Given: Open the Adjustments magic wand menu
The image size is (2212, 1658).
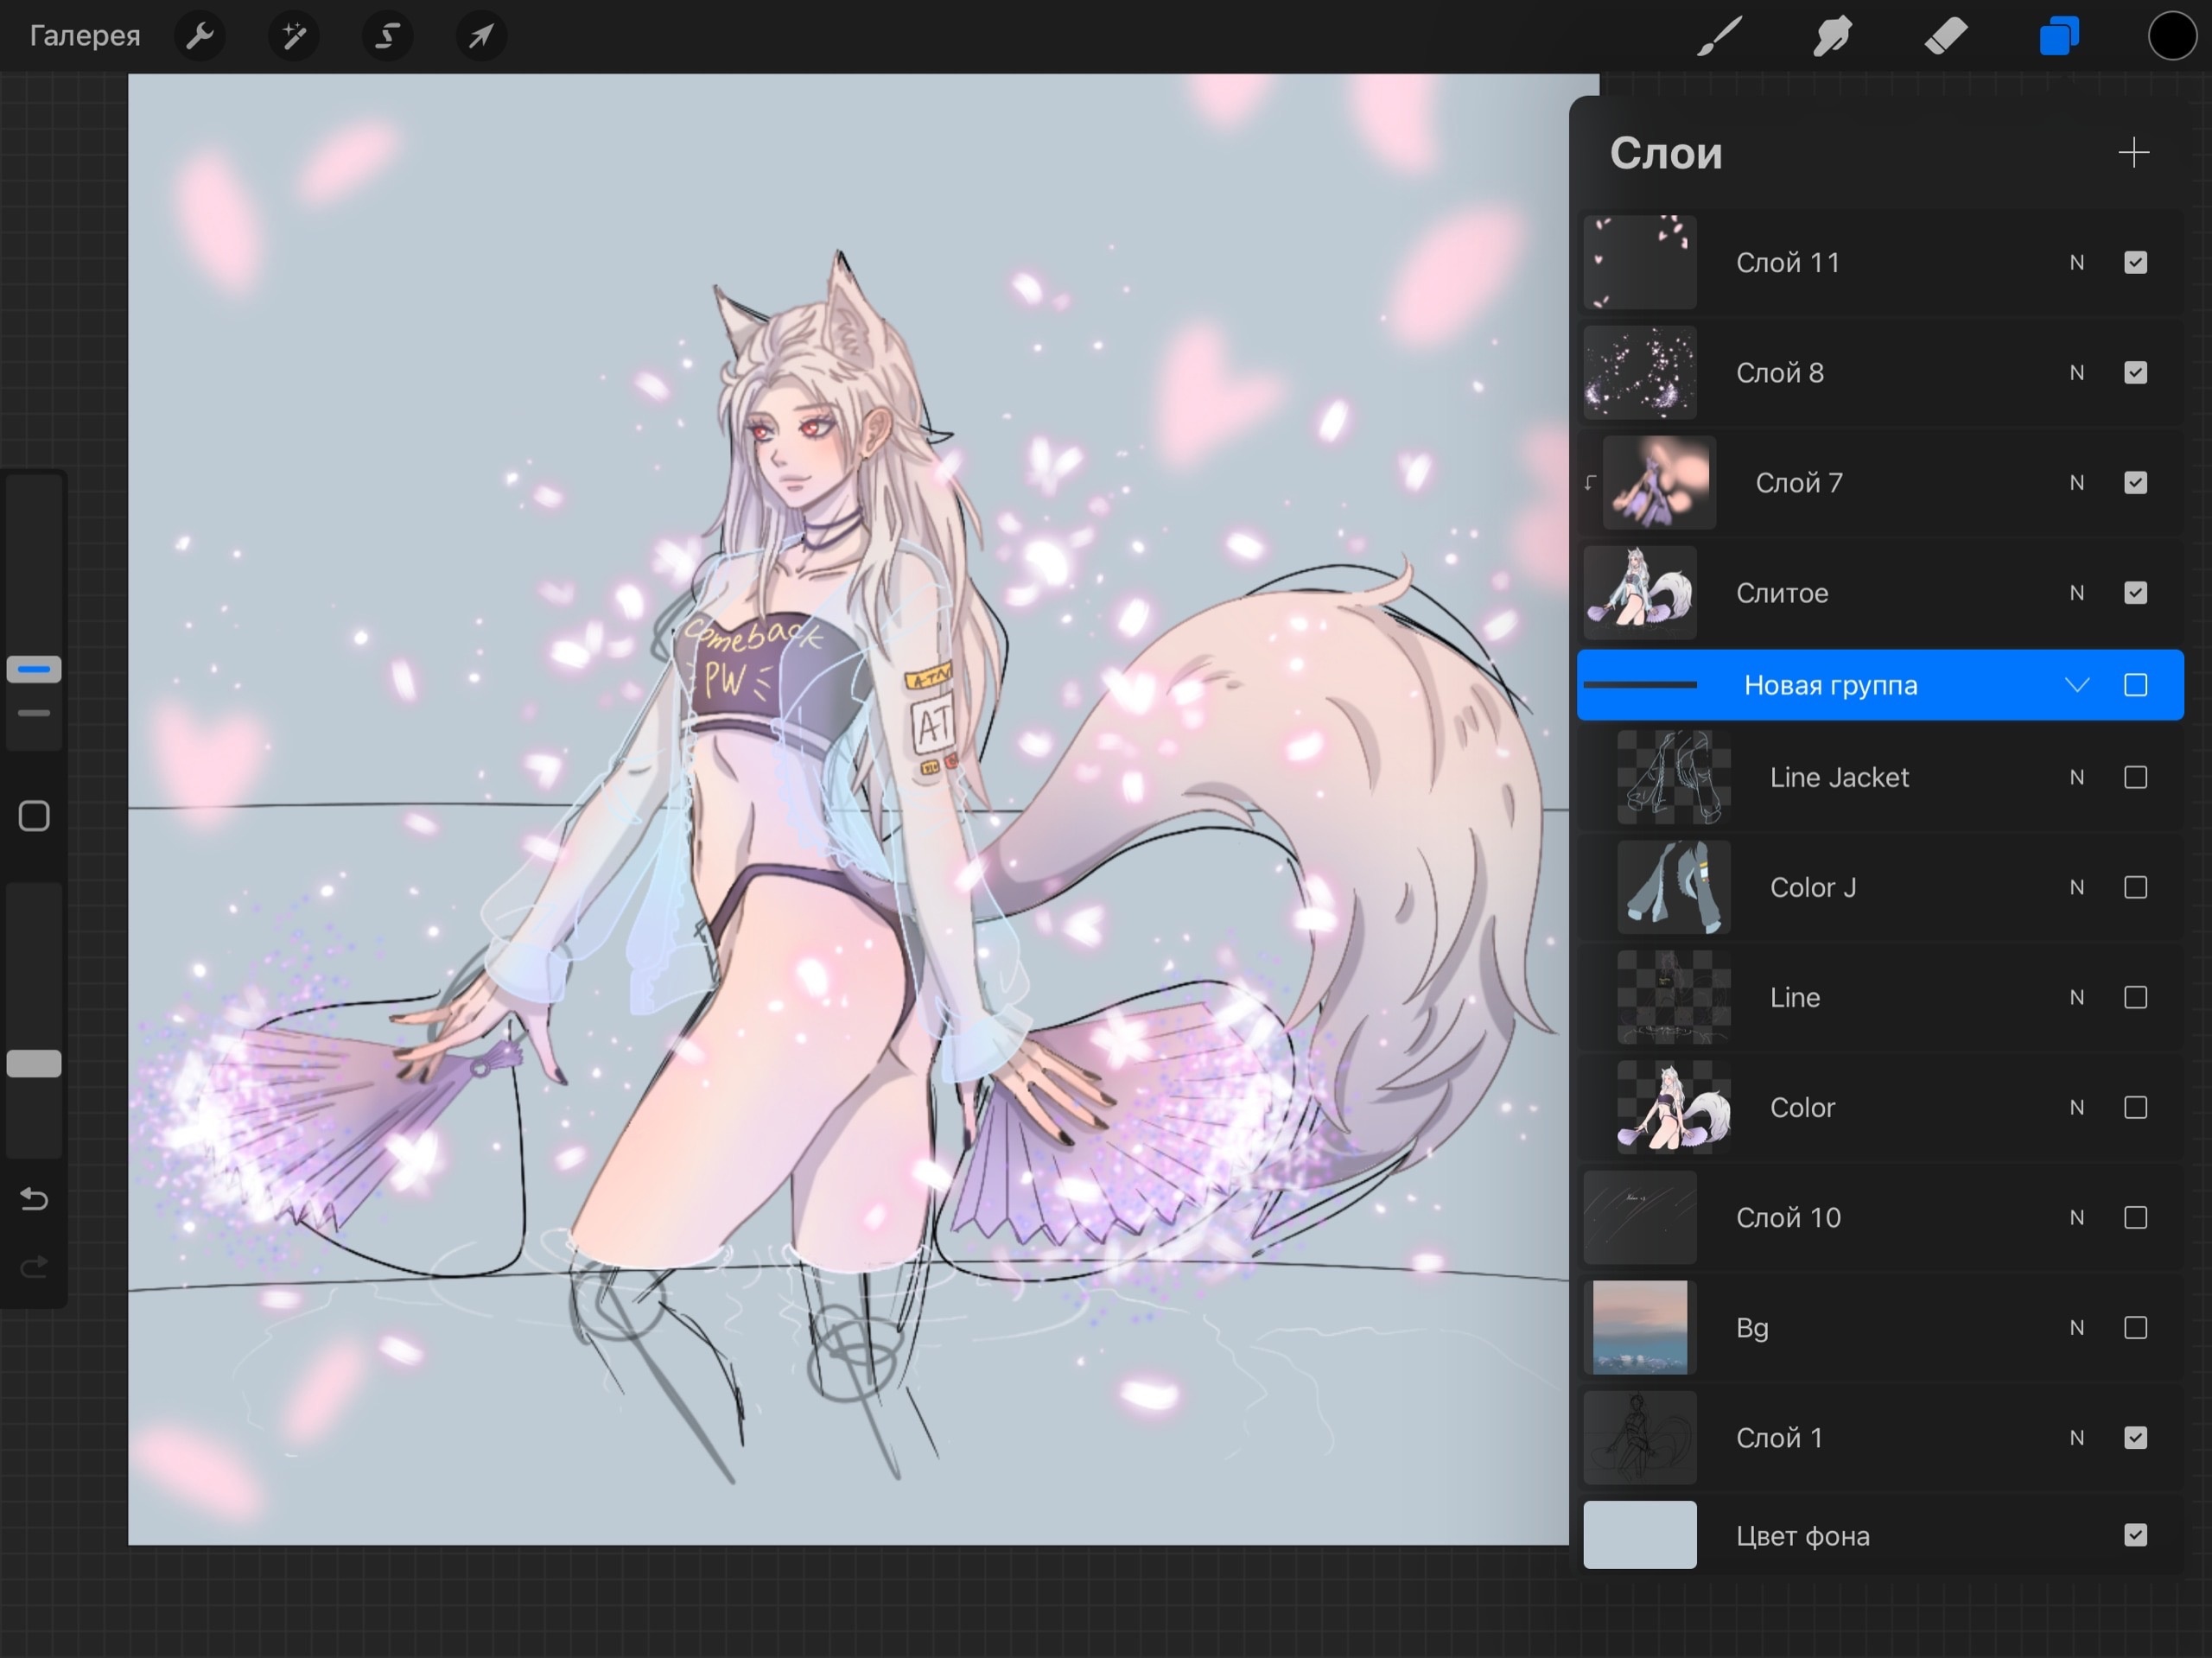Looking at the screenshot, I should point(294,37).
